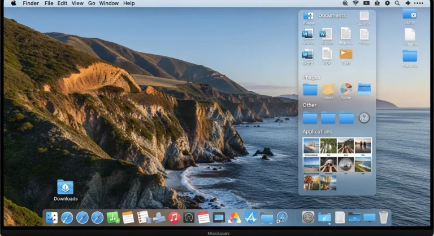Open the Numbers green chart dock icon
The height and width of the screenshot is (236, 434).
pos(113,217)
